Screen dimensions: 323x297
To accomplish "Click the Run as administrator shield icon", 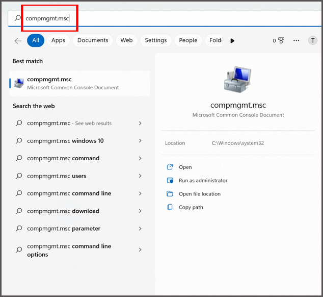I will pos(170,180).
